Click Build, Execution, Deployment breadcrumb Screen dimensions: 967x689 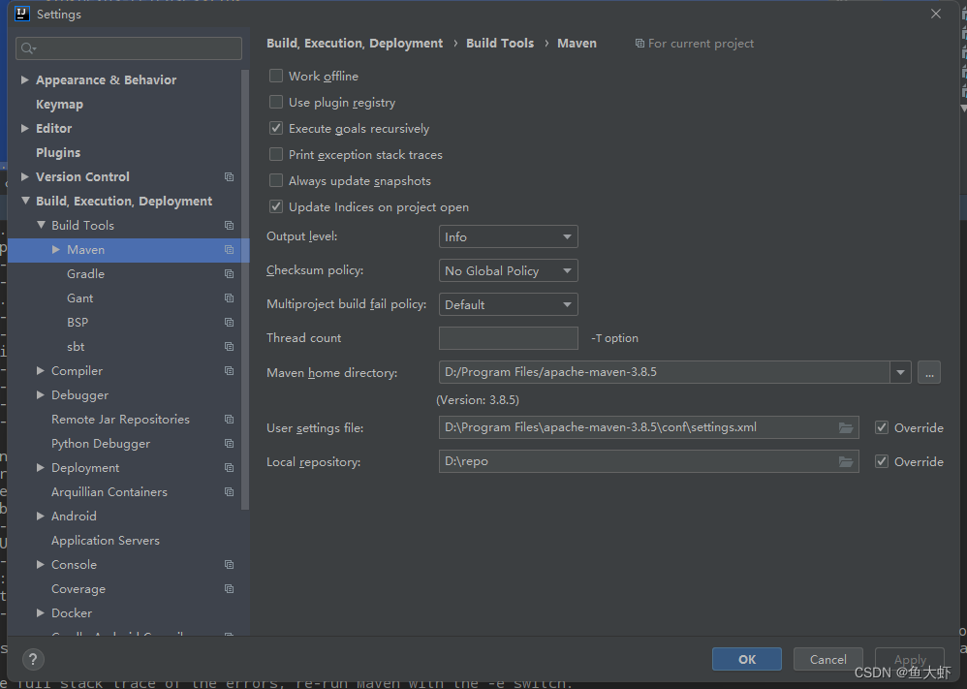tap(355, 44)
